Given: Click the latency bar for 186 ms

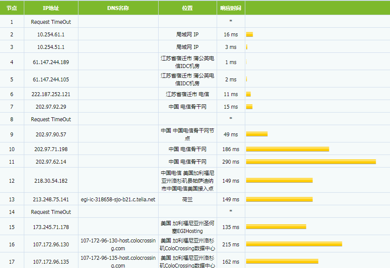Looking at the screenshot, I should 288,149.
